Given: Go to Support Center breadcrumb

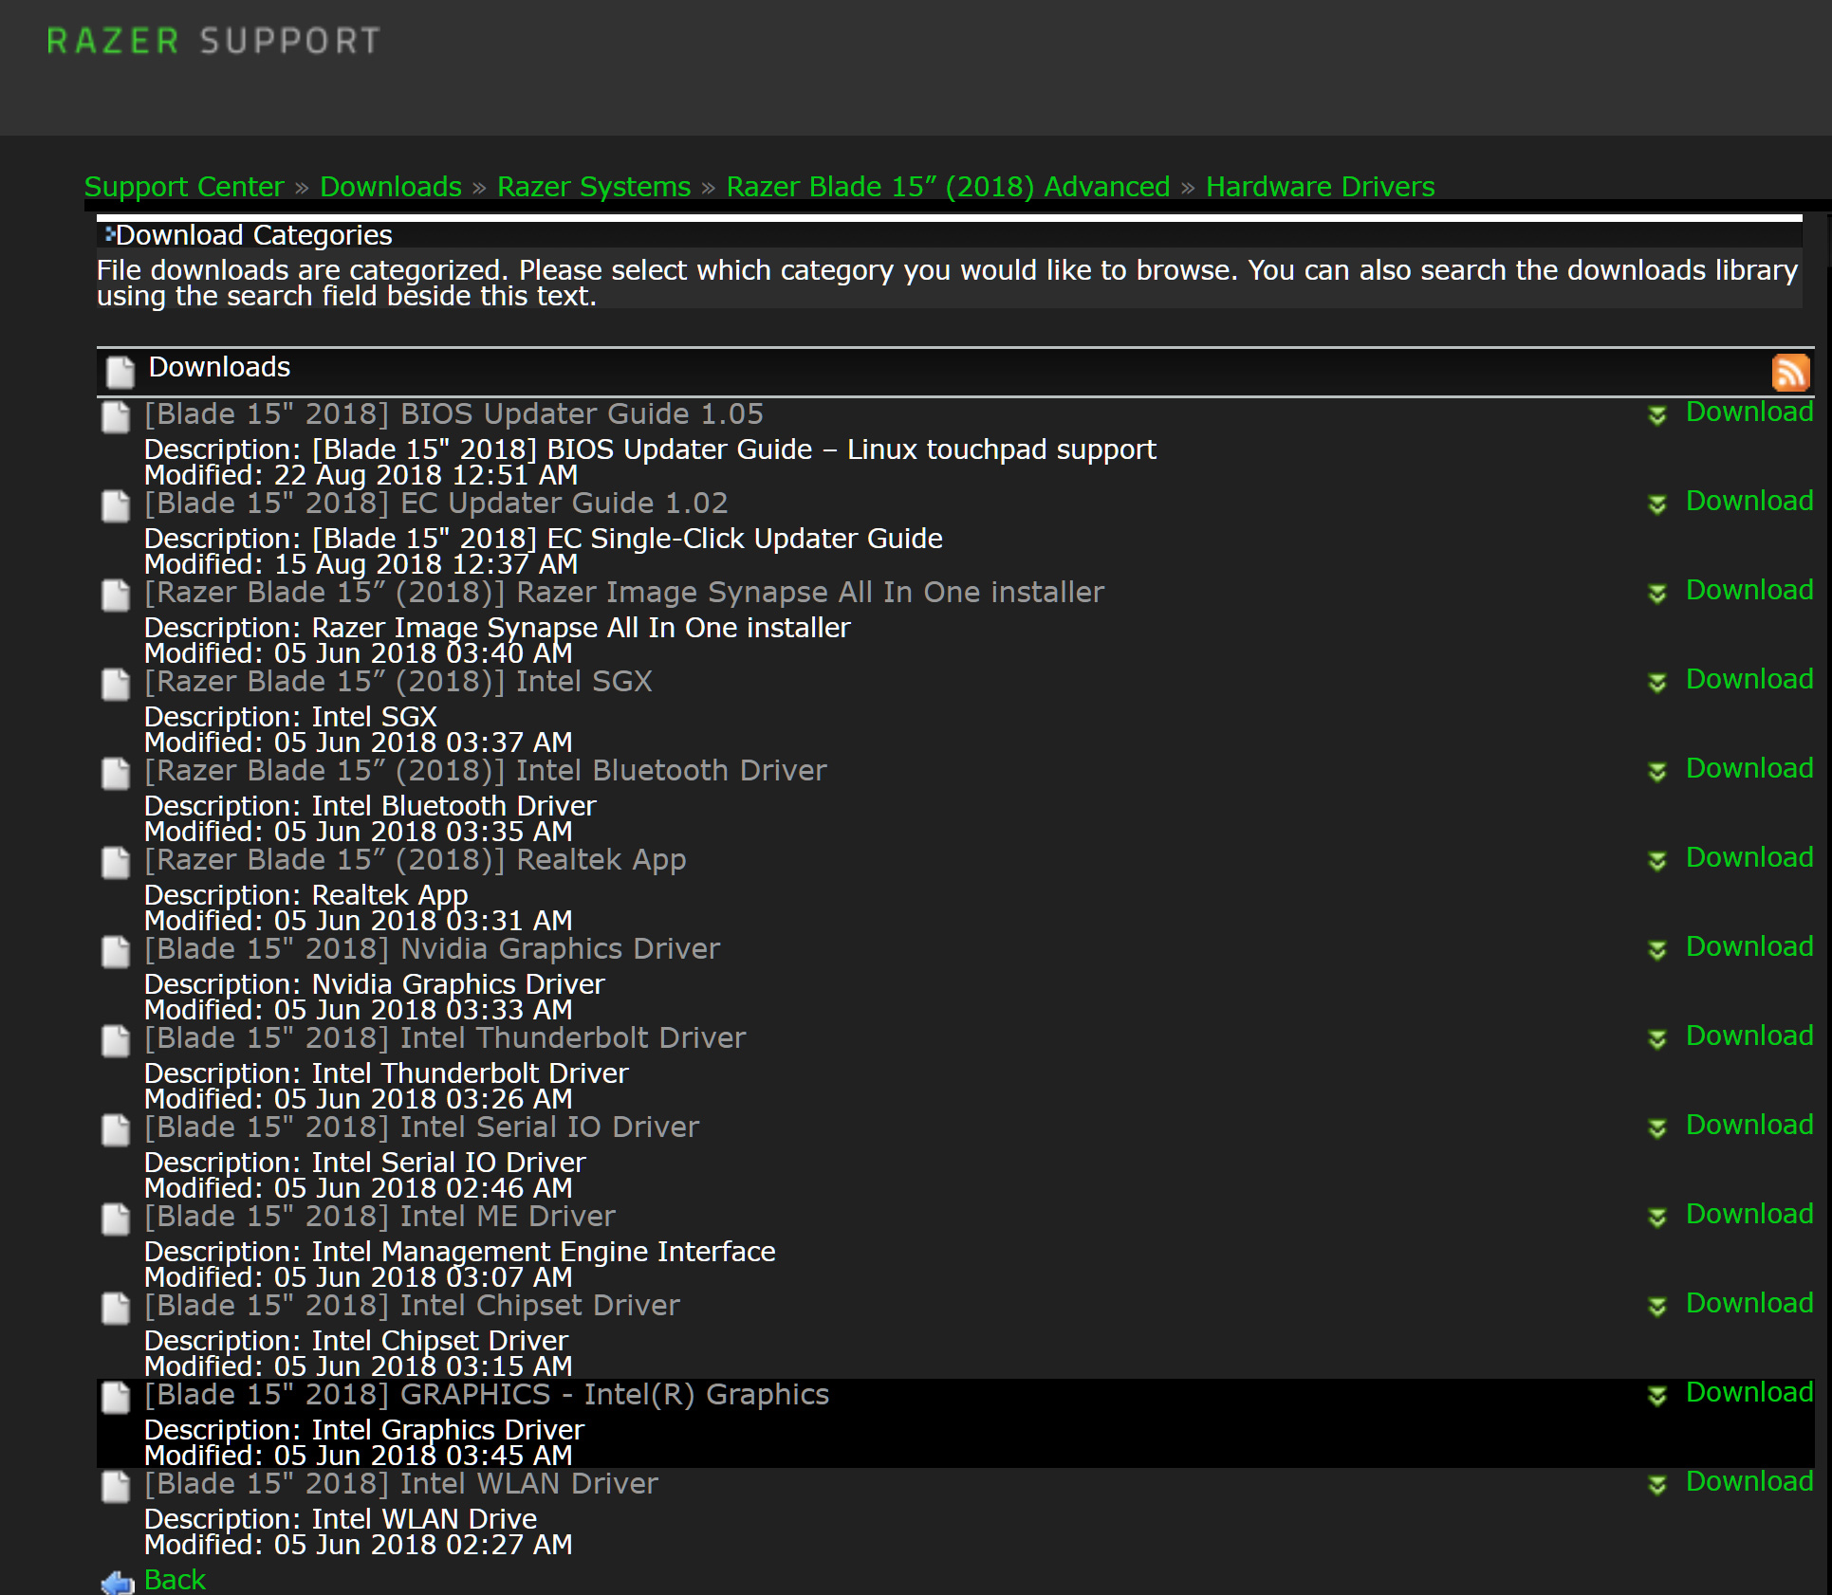Looking at the screenshot, I should coord(184,187).
